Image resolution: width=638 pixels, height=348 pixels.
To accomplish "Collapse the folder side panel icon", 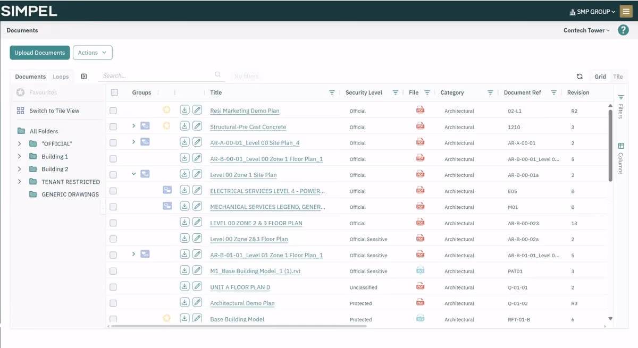I will [84, 77].
